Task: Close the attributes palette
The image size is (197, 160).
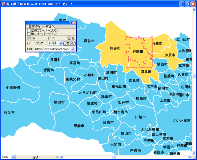Action: [x=74, y=23]
